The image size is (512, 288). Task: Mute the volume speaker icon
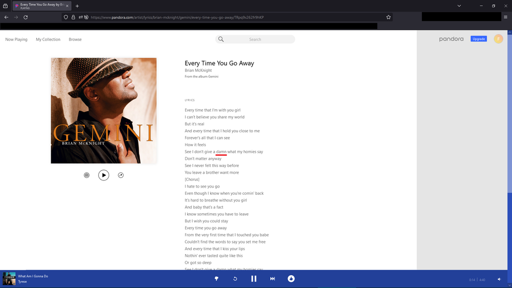499,279
